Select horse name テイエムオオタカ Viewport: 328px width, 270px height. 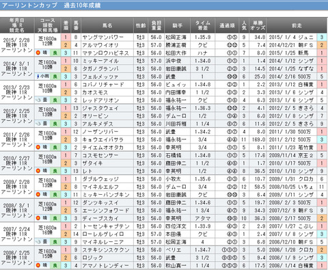[x=102, y=148]
